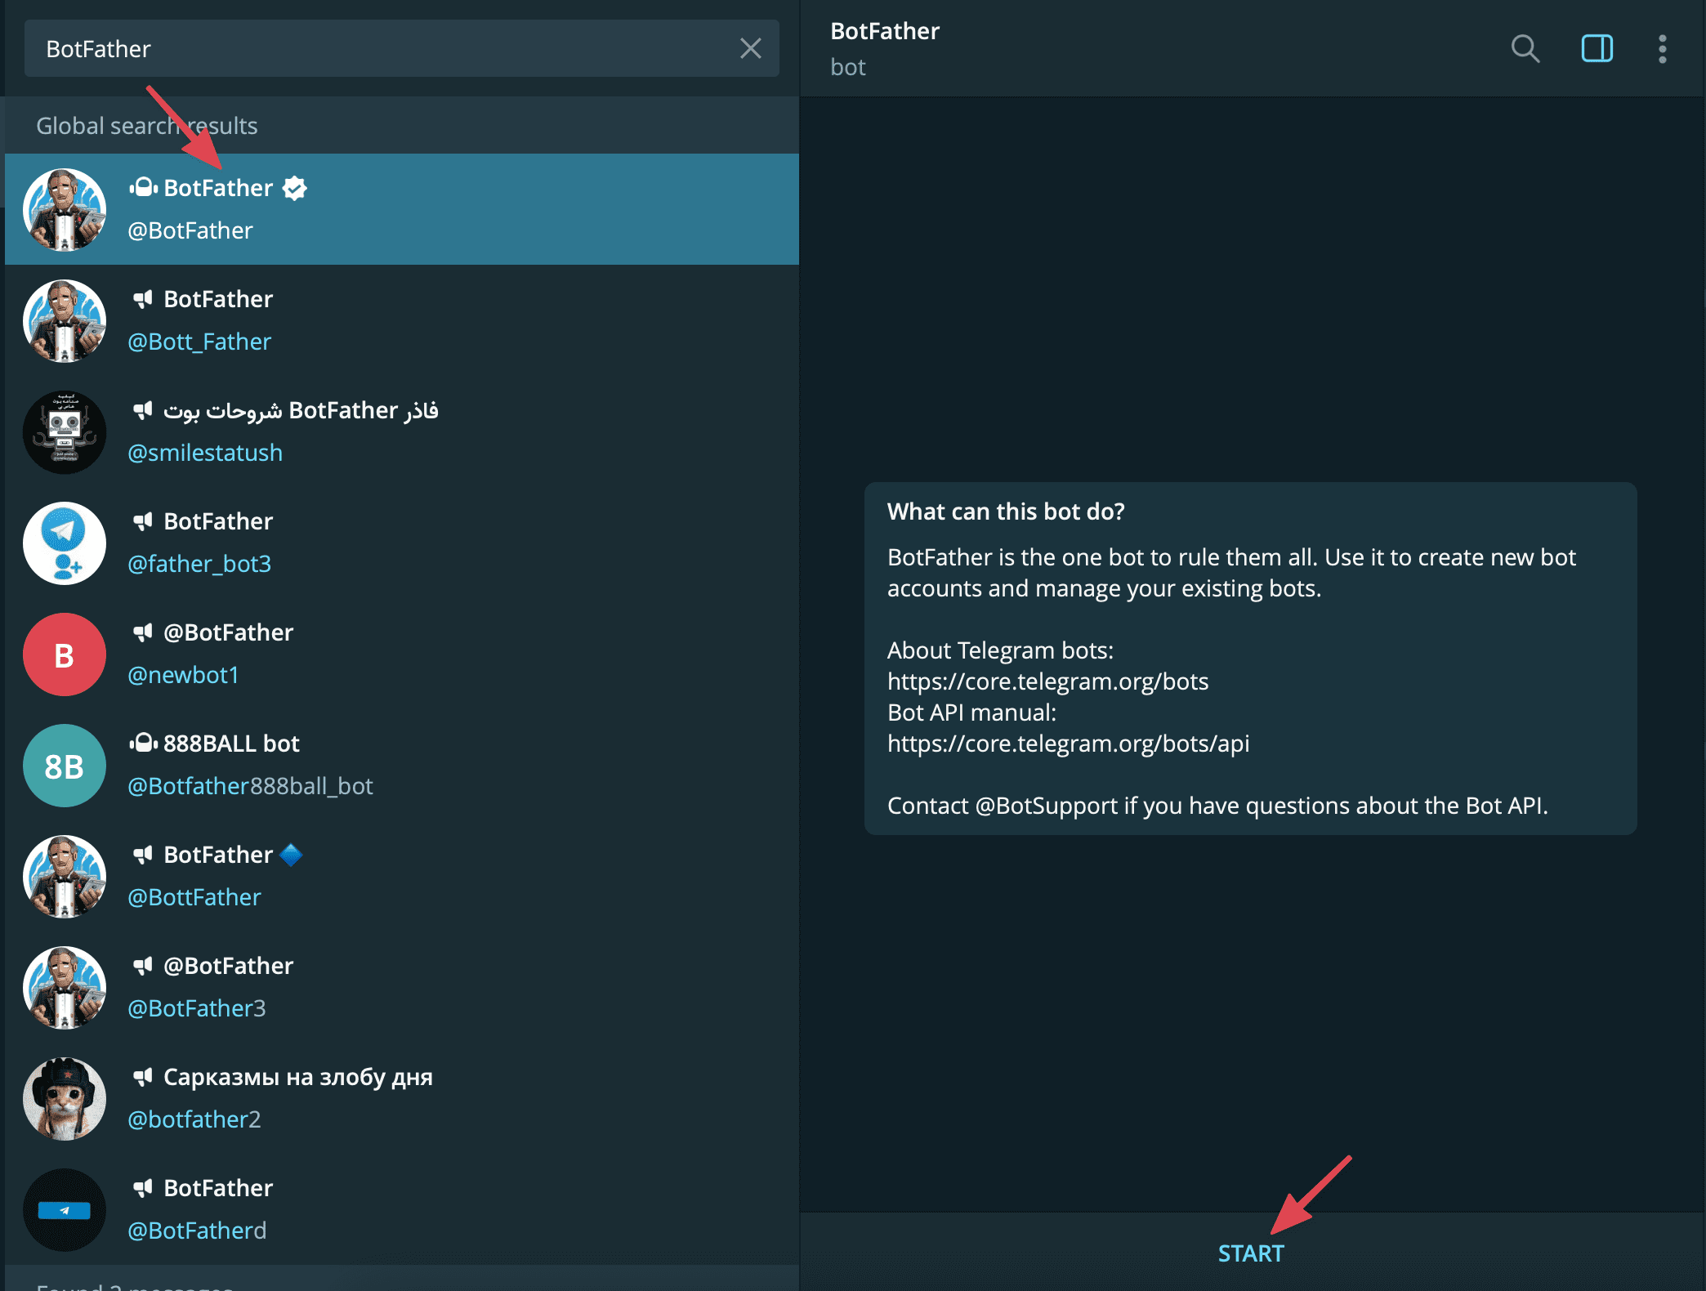
Task: Click the 8B avatar of 888BALL bot
Action: pos(64,766)
